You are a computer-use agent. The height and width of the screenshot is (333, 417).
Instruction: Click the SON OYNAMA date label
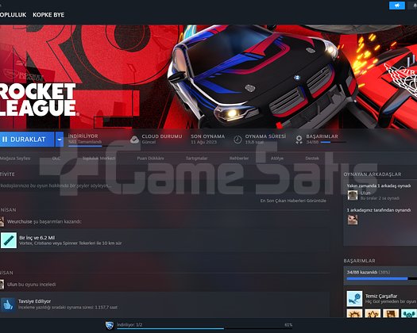[x=203, y=142]
